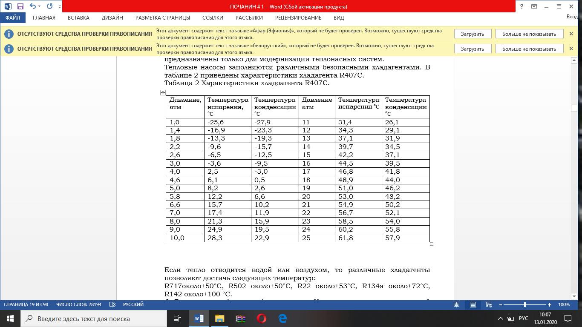Click Больше не показывать in Belarusian notification

pos(529,49)
